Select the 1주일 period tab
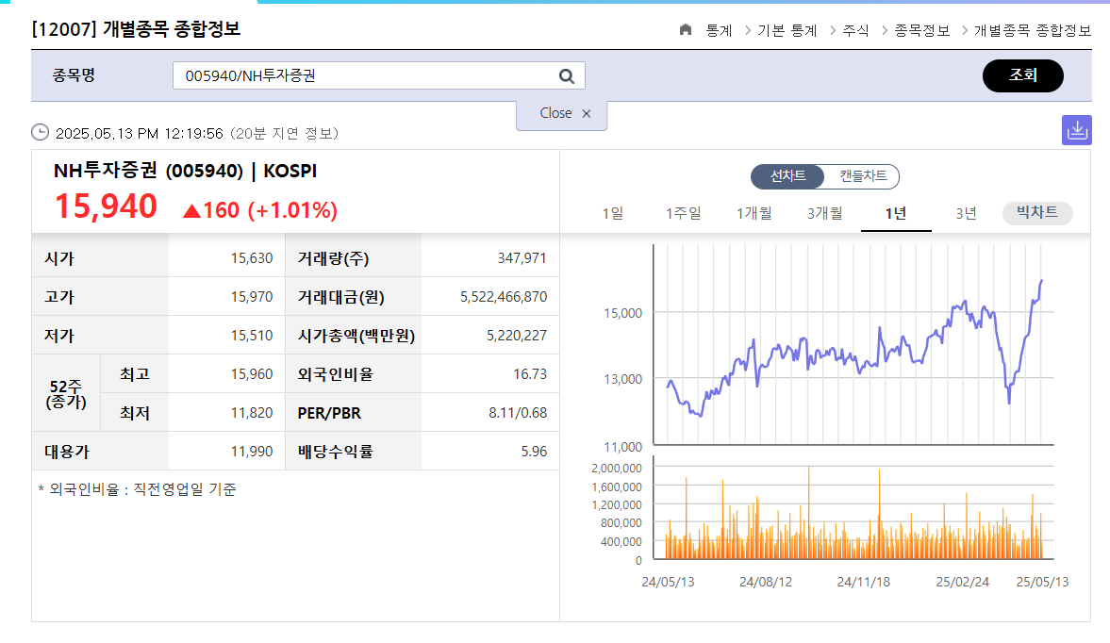Viewport: 1110px width, 643px height. click(x=682, y=213)
